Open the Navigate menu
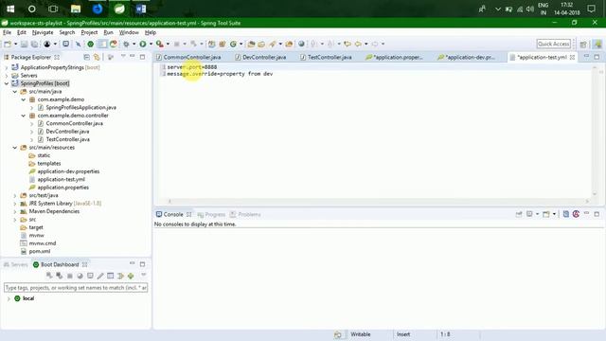606x341 pixels. [43, 32]
